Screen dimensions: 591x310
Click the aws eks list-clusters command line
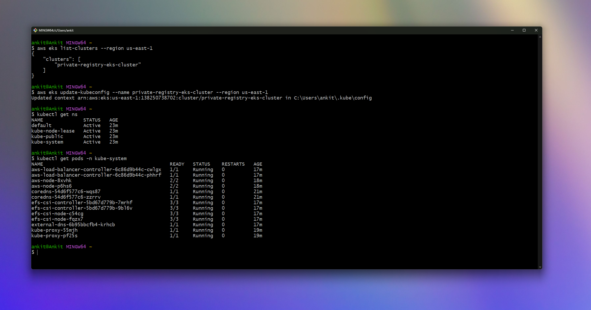(x=92, y=48)
